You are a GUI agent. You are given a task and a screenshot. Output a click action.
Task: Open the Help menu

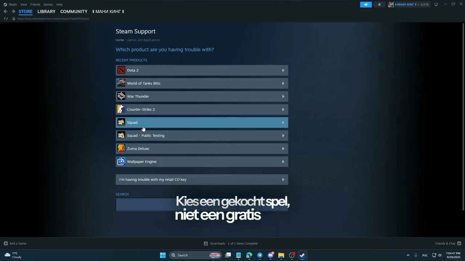(x=59, y=4)
